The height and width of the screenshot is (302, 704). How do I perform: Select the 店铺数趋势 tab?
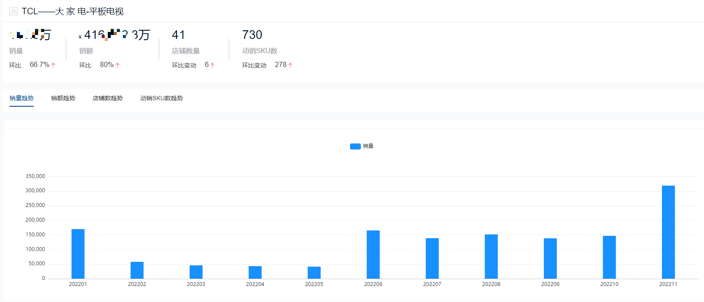click(108, 98)
